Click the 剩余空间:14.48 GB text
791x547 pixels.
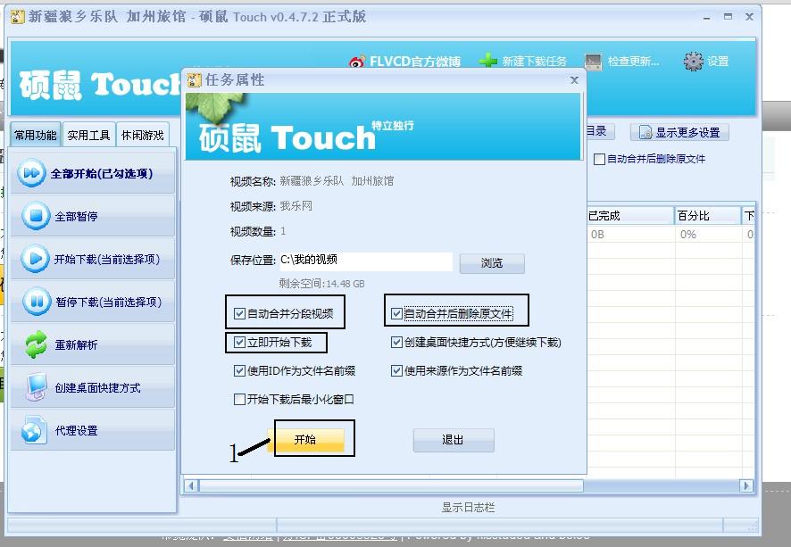[322, 284]
